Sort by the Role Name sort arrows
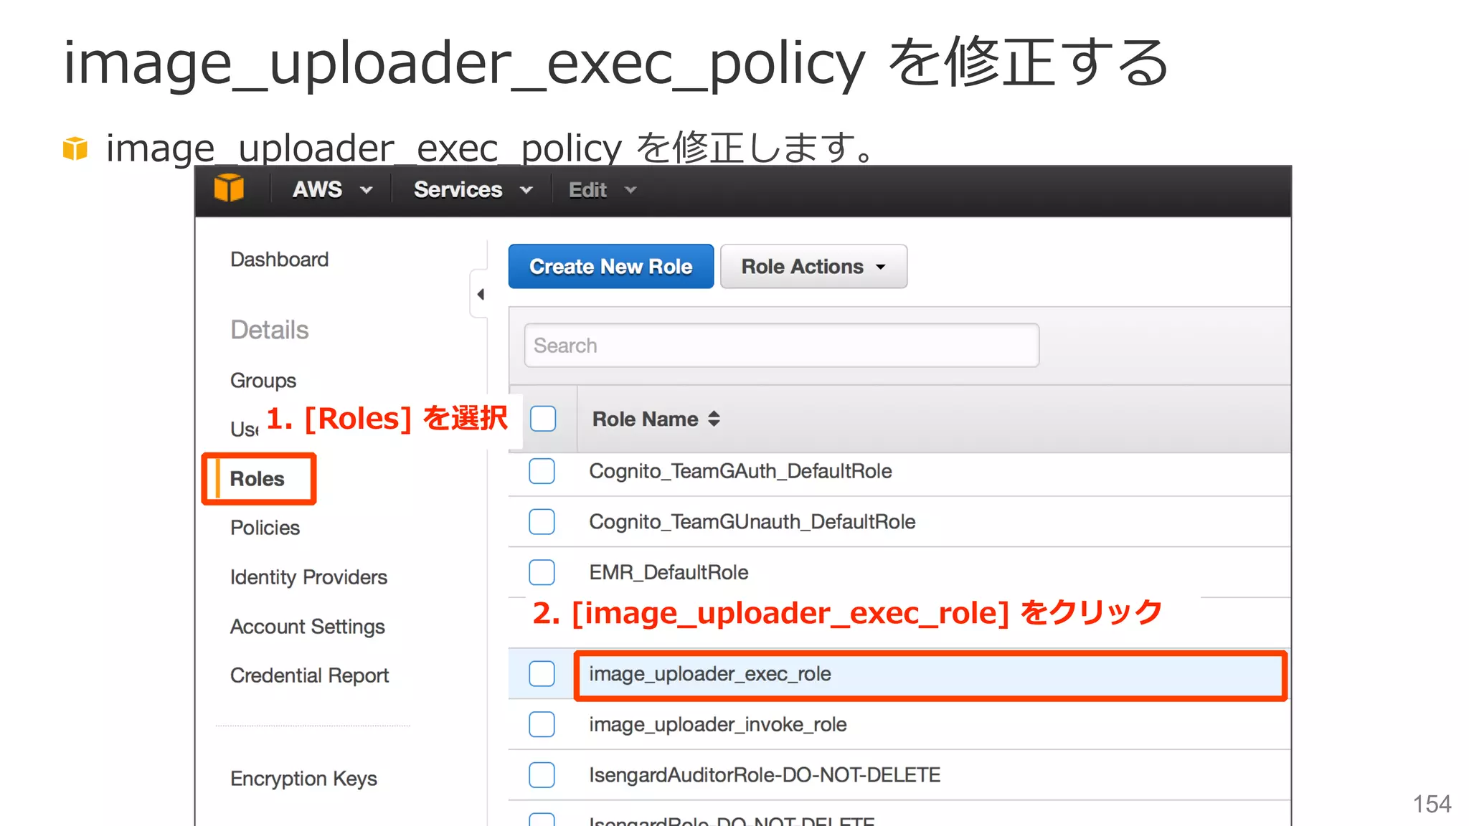Image resolution: width=1469 pixels, height=826 pixels. 714,419
